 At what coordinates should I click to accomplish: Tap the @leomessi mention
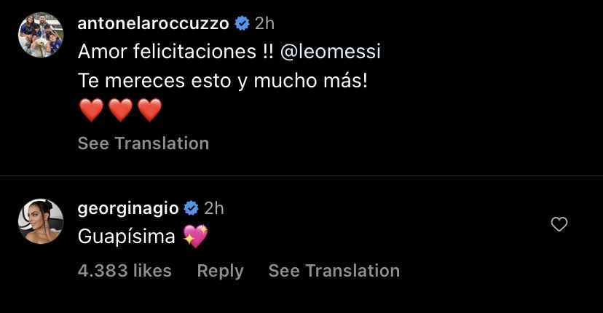pyautogui.click(x=331, y=52)
